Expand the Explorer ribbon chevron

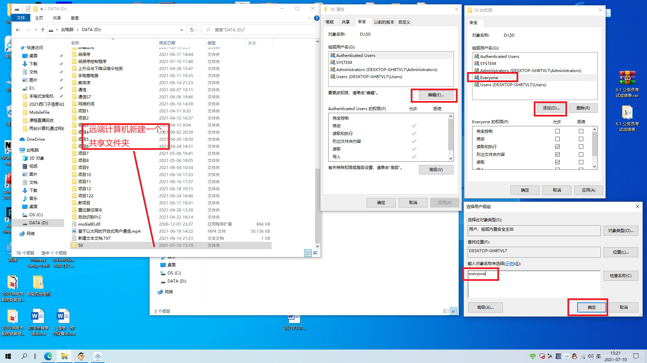pos(309,18)
